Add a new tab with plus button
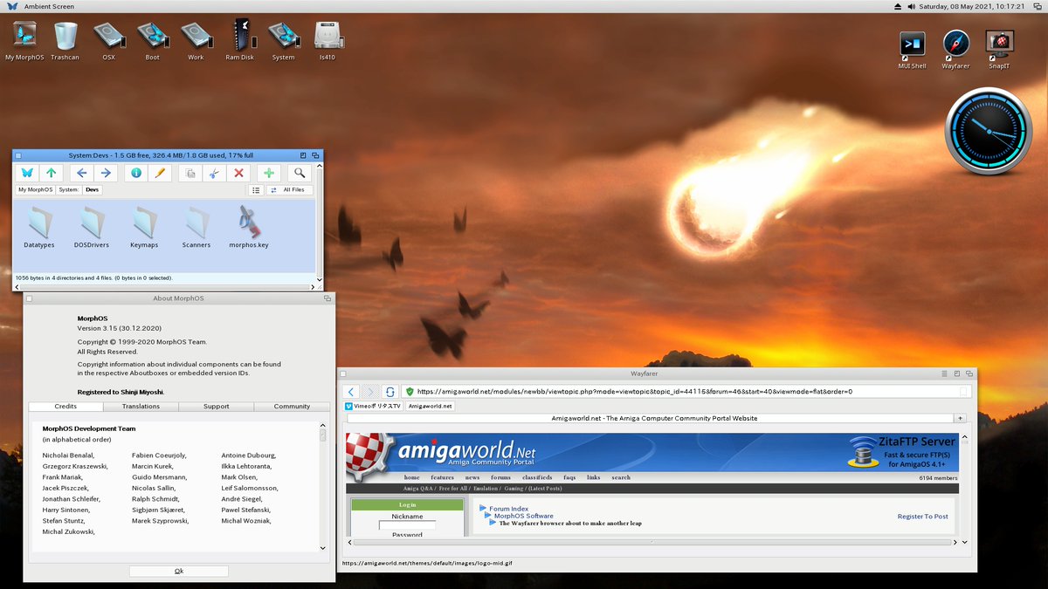The height and width of the screenshot is (589, 1048). pos(961,419)
